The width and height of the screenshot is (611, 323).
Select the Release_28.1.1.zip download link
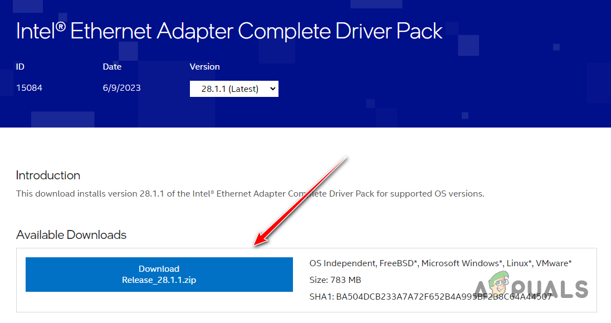point(159,280)
